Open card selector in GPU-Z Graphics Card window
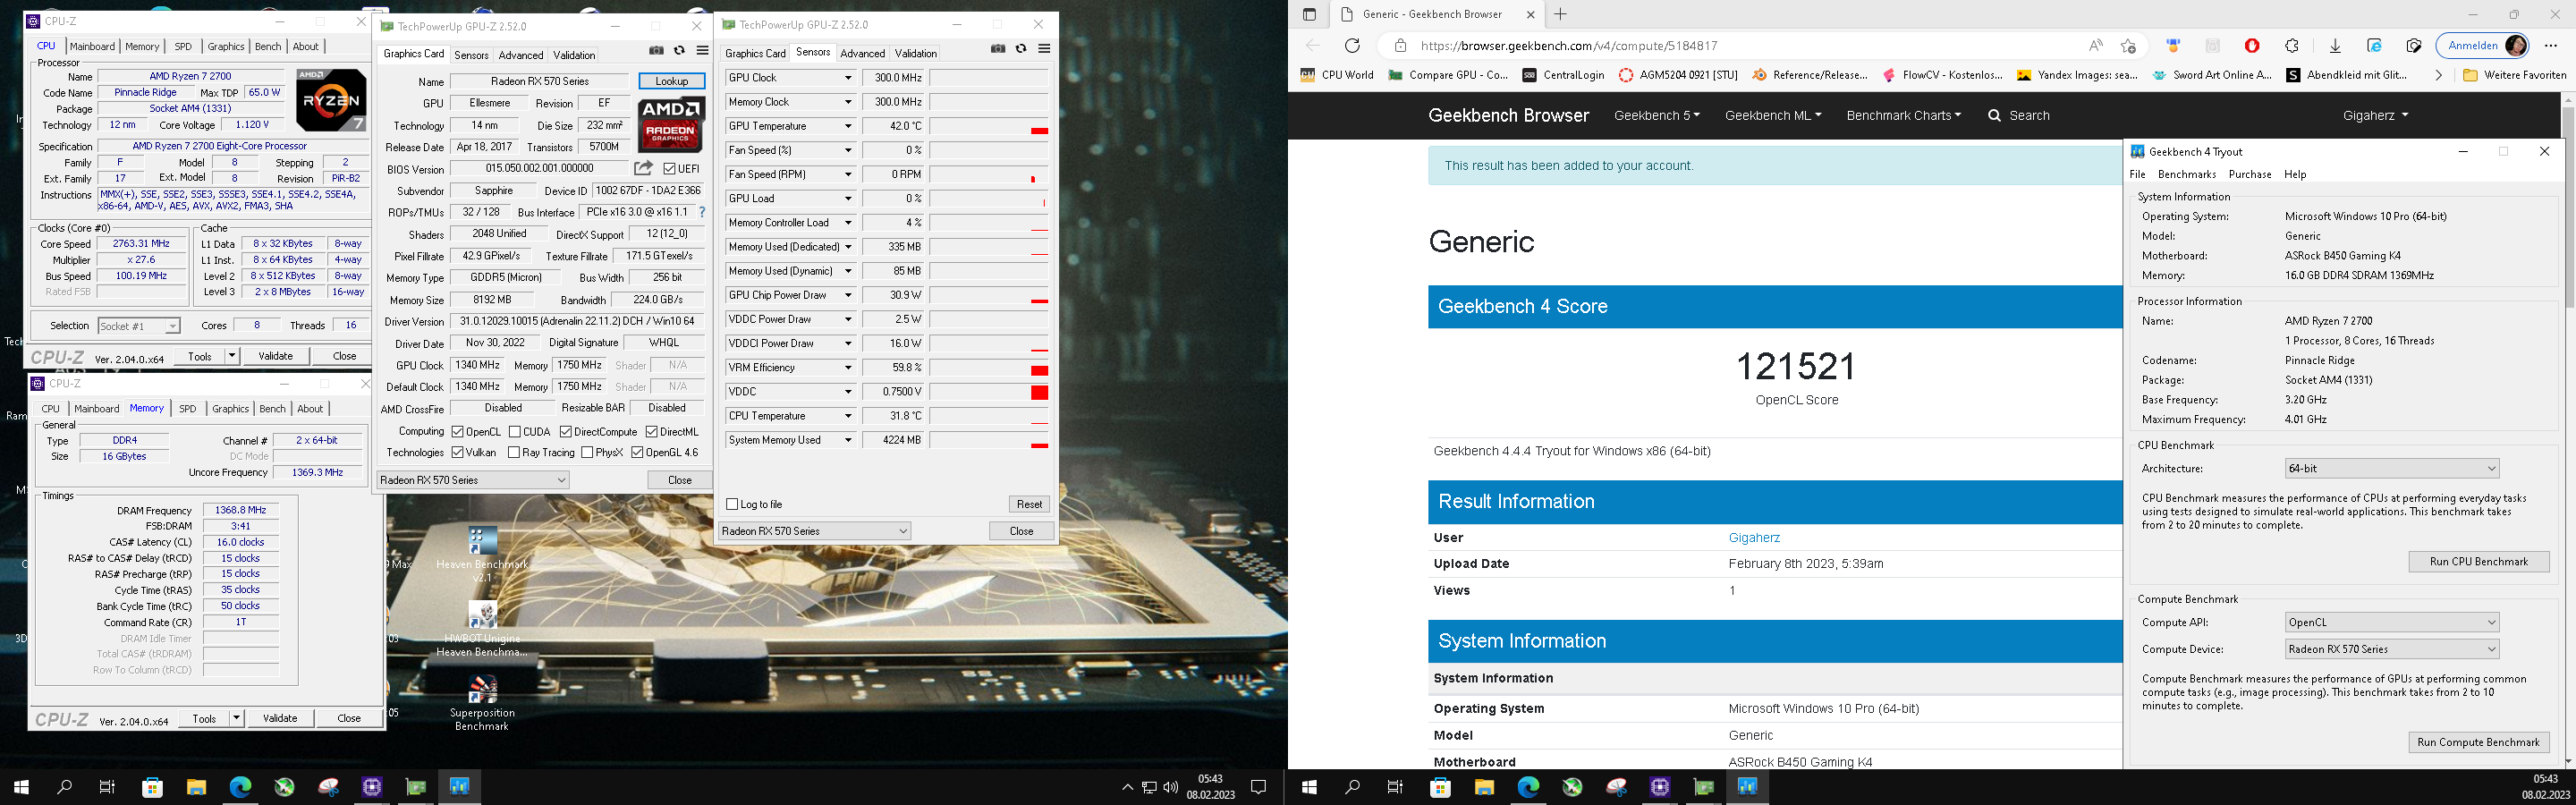The image size is (2576, 805). tap(473, 480)
